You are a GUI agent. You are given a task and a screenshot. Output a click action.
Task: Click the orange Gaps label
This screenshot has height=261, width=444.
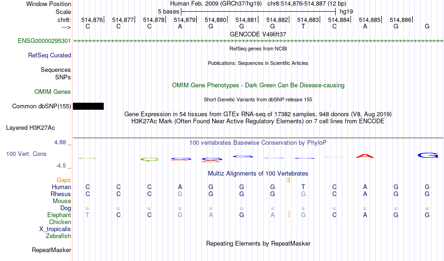coord(64,180)
